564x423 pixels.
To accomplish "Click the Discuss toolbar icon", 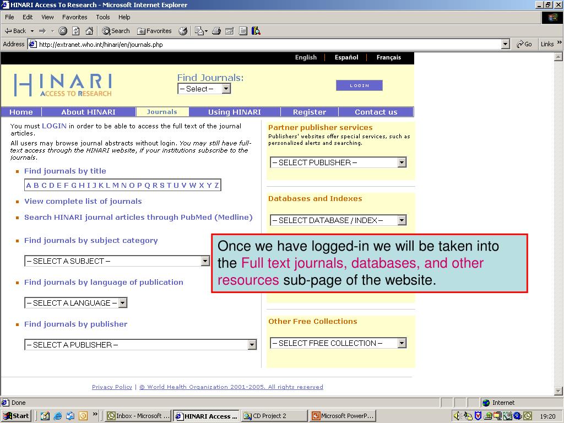I will (243, 31).
